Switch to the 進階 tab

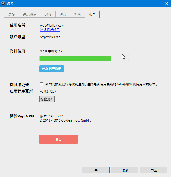[x=77, y=14]
